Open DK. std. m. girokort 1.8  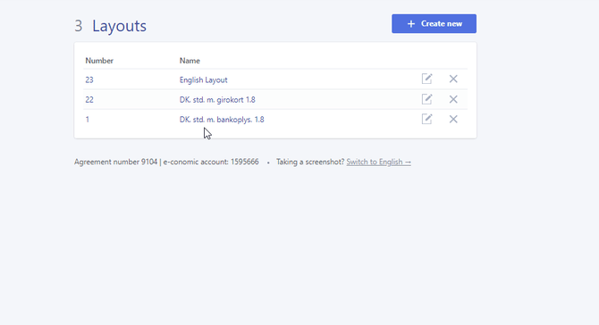tap(217, 100)
